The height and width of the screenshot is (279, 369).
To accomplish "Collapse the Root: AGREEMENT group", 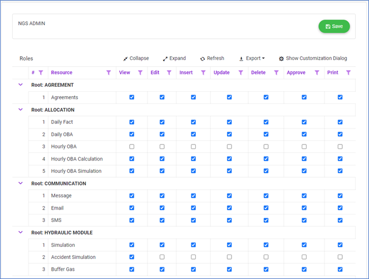I will [x=21, y=85].
